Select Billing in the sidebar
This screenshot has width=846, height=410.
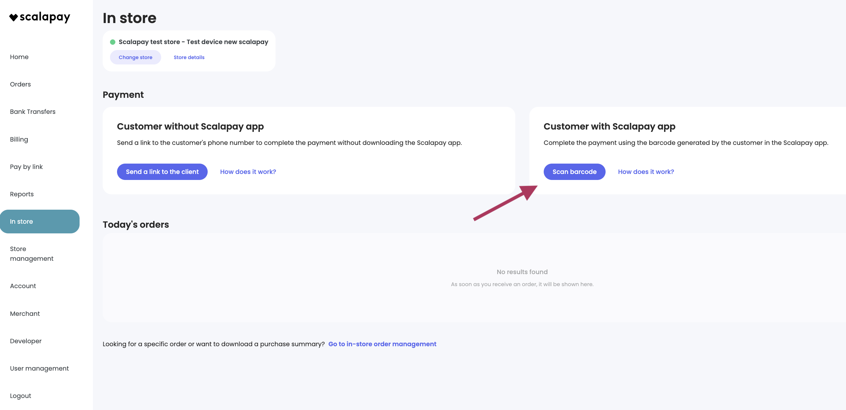tap(19, 140)
